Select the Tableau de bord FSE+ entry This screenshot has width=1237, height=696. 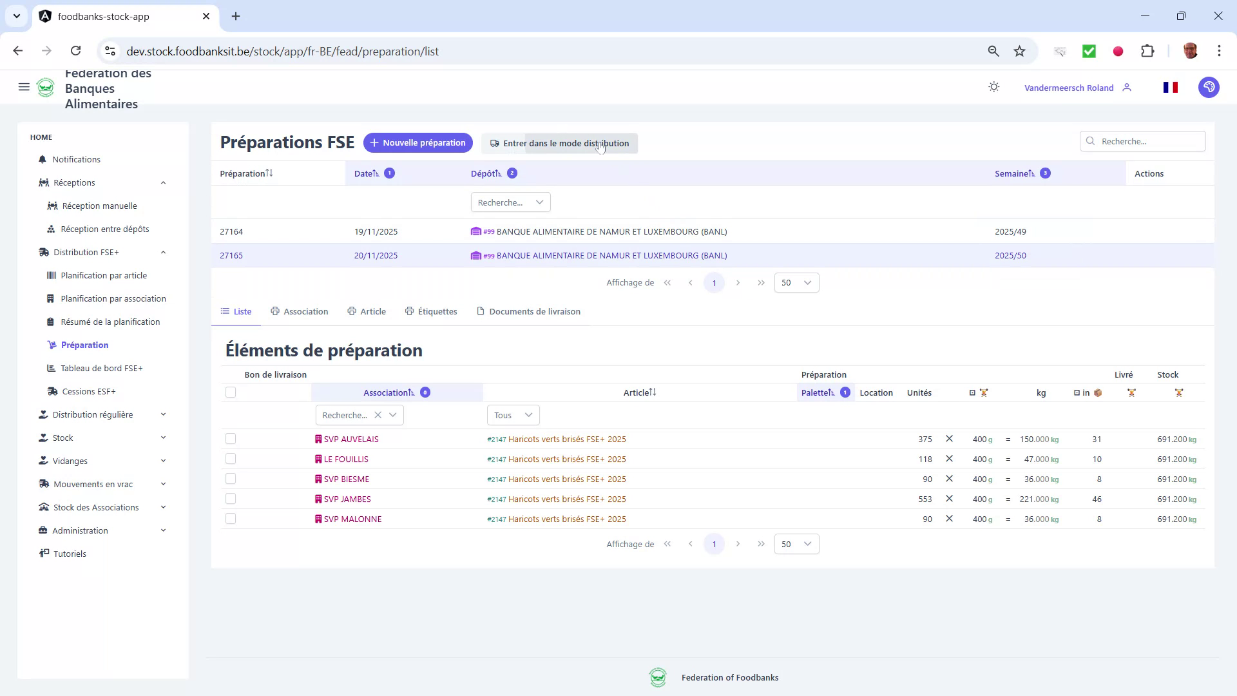pos(102,368)
